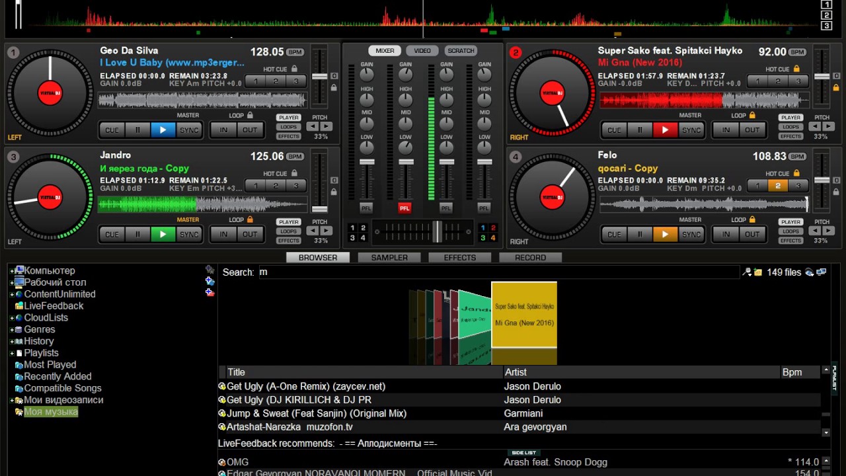
Task: Assign deck 1 to left crossfader side
Action: tap(352, 228)
